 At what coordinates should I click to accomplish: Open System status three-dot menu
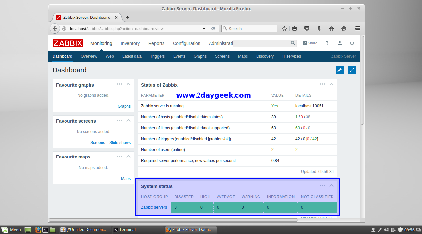(x=323, y=185)
